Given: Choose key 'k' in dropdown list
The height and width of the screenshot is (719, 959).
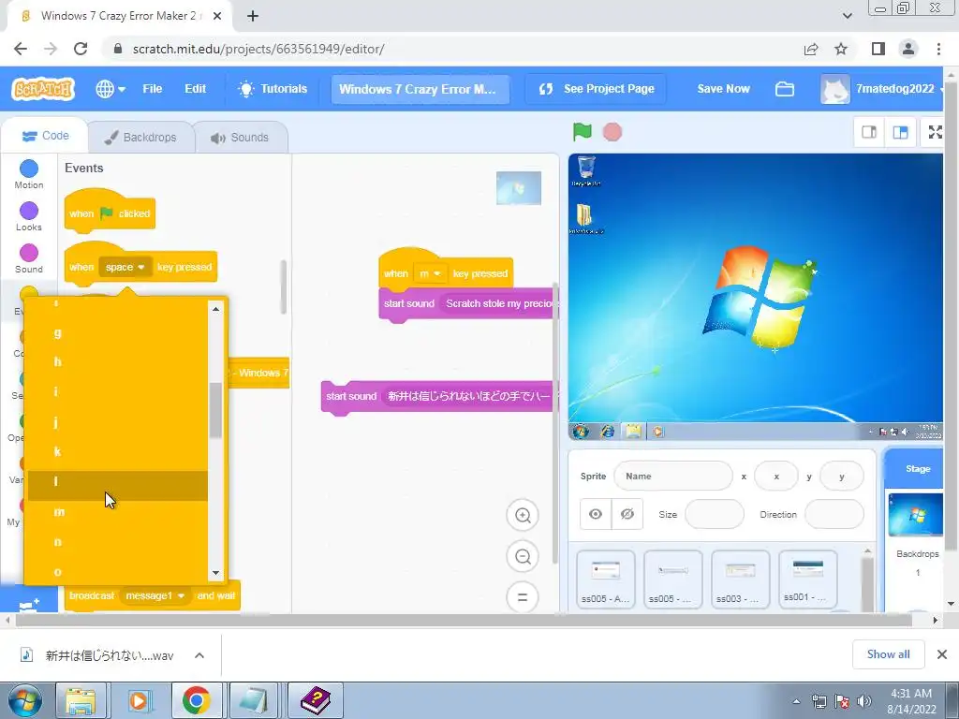Looking at the screenshot, I should pyautogui.click(x=118, y=452).
